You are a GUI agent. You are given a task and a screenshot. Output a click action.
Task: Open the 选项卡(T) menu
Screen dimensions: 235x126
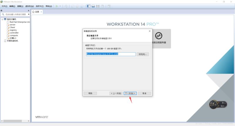point(40,6)
